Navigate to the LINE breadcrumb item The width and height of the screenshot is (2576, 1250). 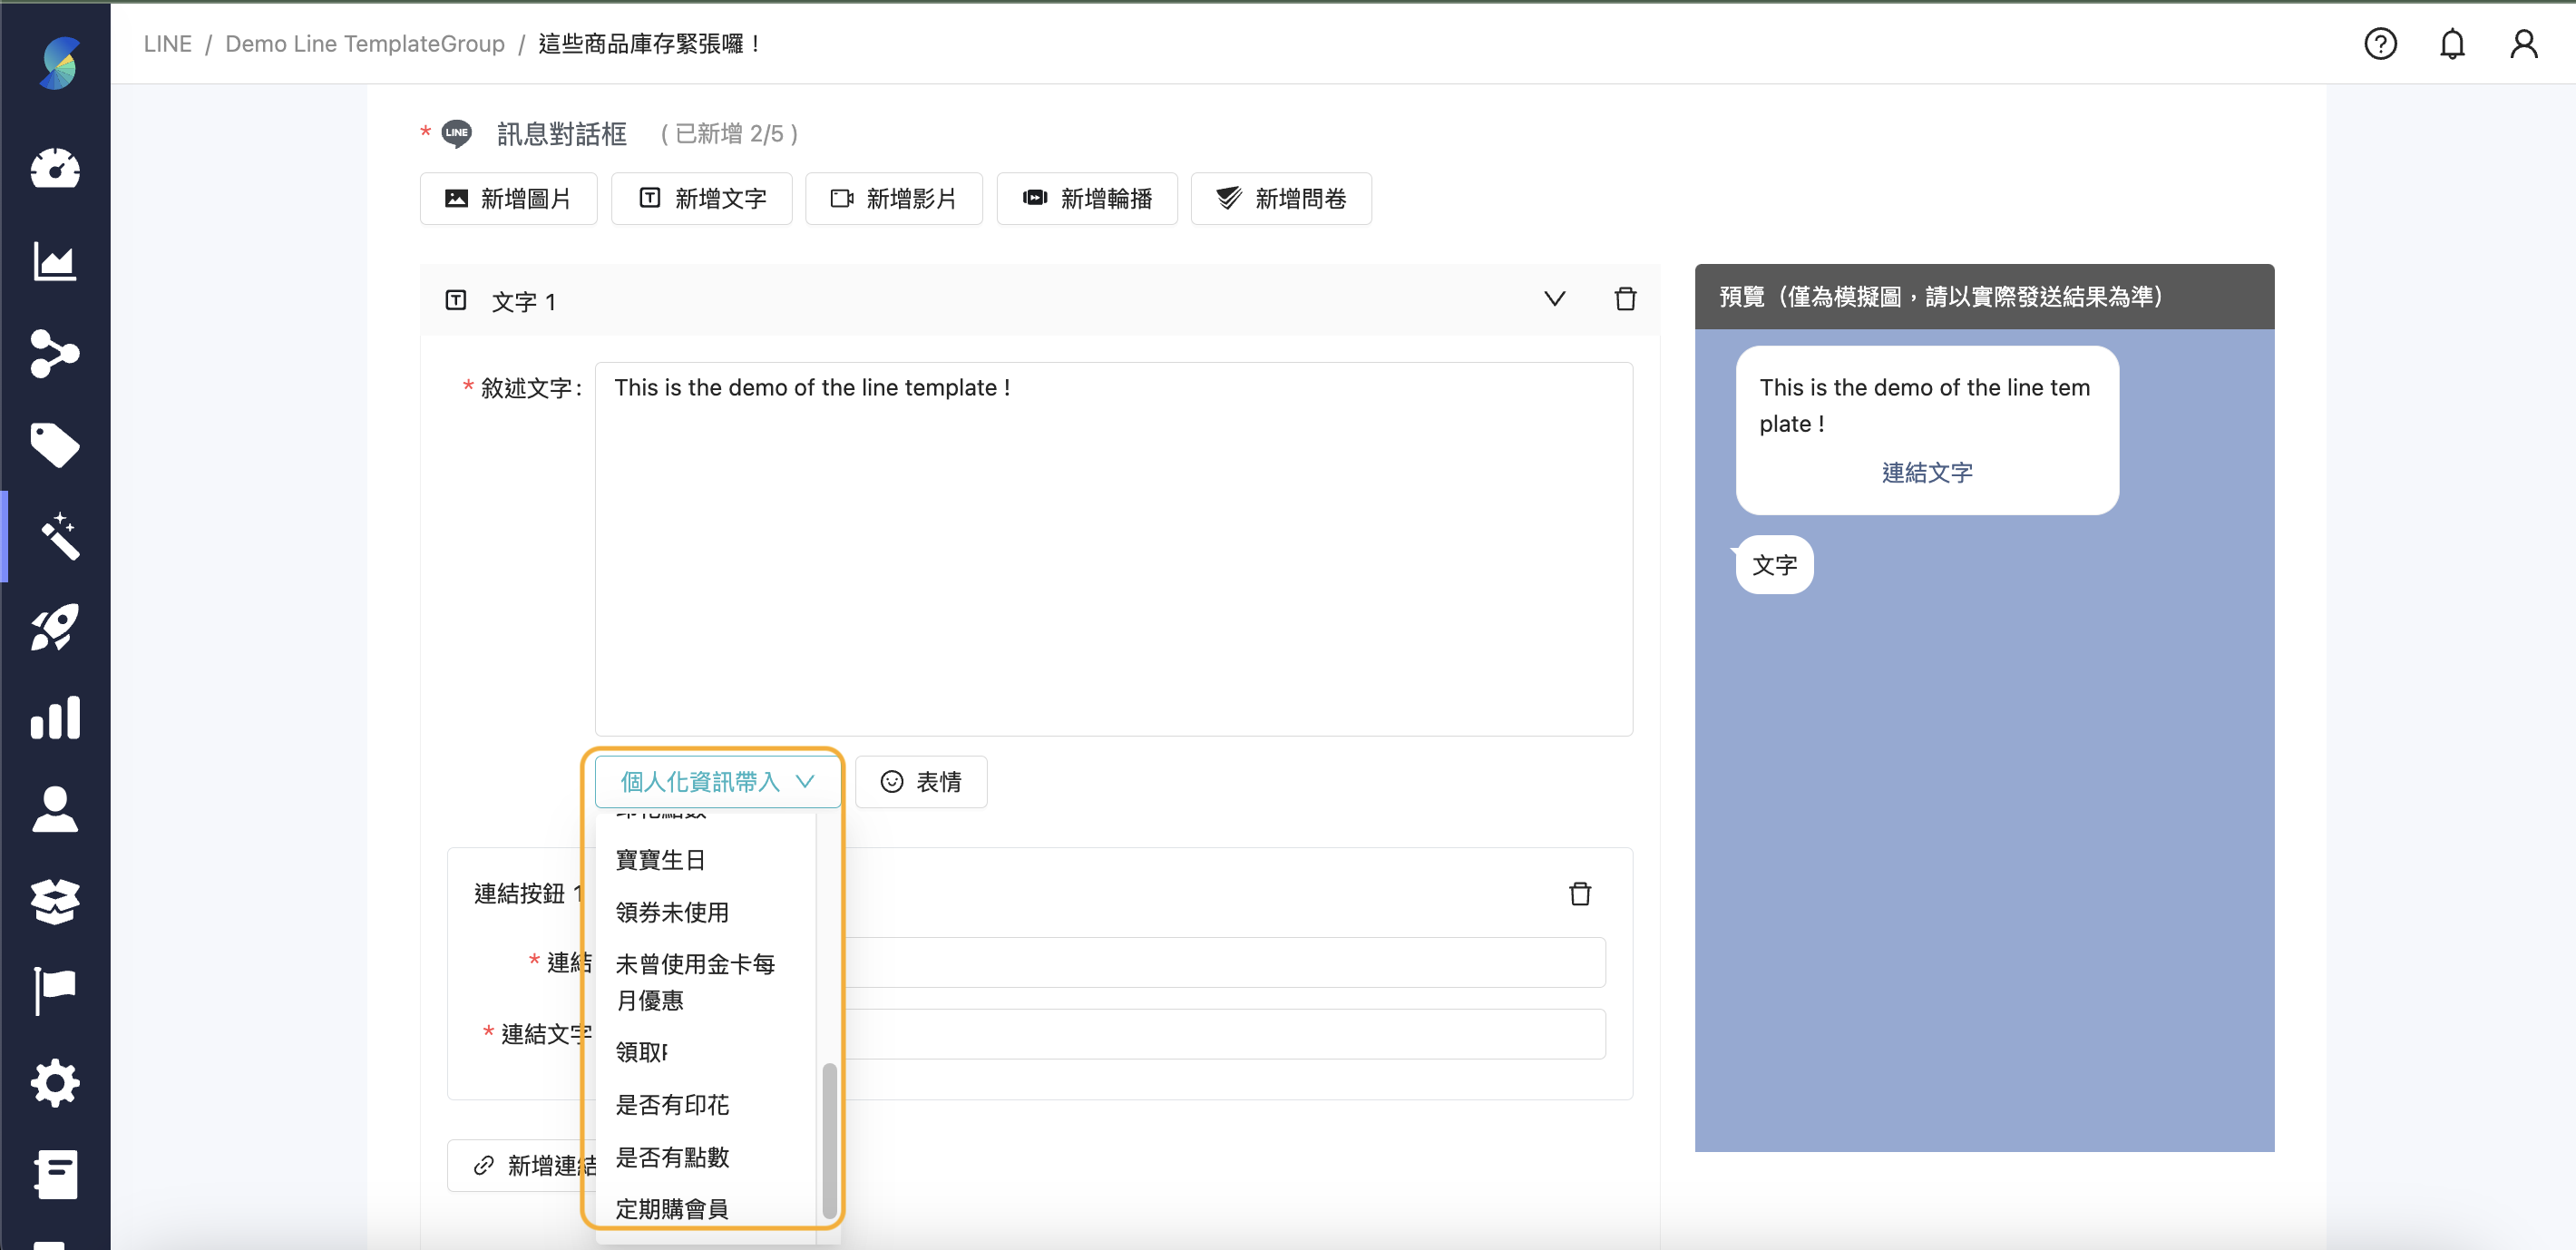click(x=167, y=43)
